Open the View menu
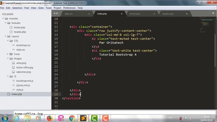The width and height of the screenshot is (217, 122). [33, 8]
